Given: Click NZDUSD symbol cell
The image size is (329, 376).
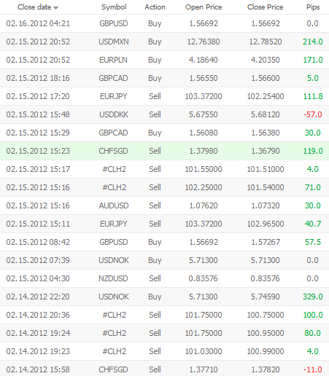Looking at the screenshot, I should 113,278.
